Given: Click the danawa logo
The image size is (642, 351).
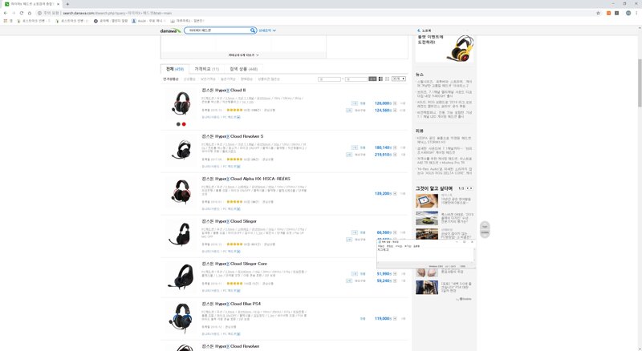Looking at the screenshot, I should click(170, 30).
